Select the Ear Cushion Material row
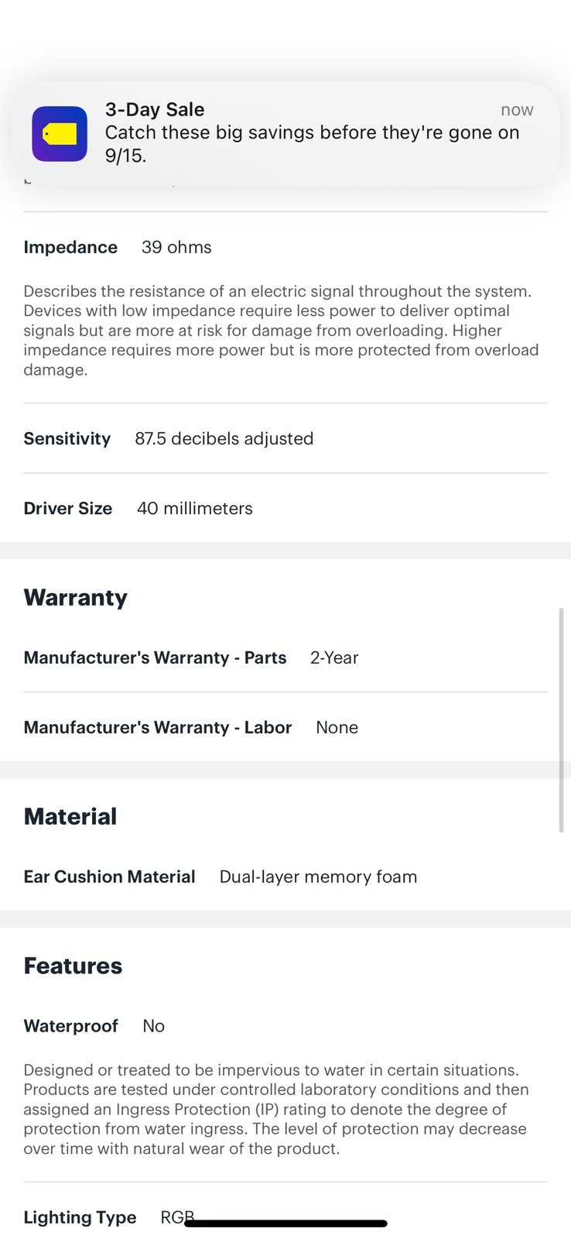571x1239 pixels. [x=285, y=877]
